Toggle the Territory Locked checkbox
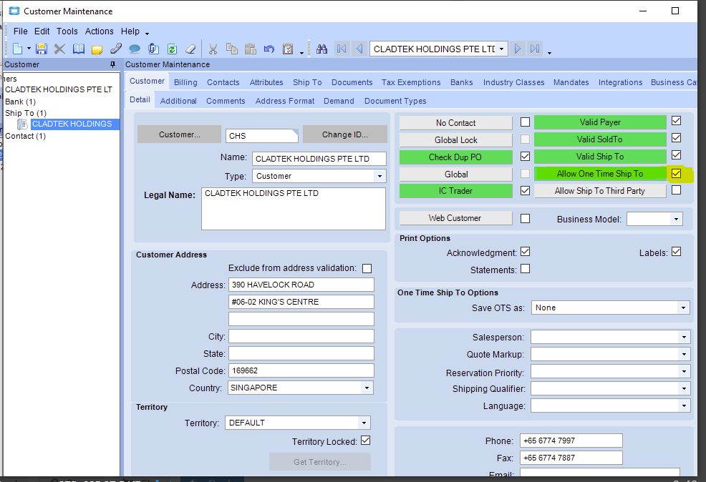The width and height of the screenshot is (706, 482). coord(366,441)
